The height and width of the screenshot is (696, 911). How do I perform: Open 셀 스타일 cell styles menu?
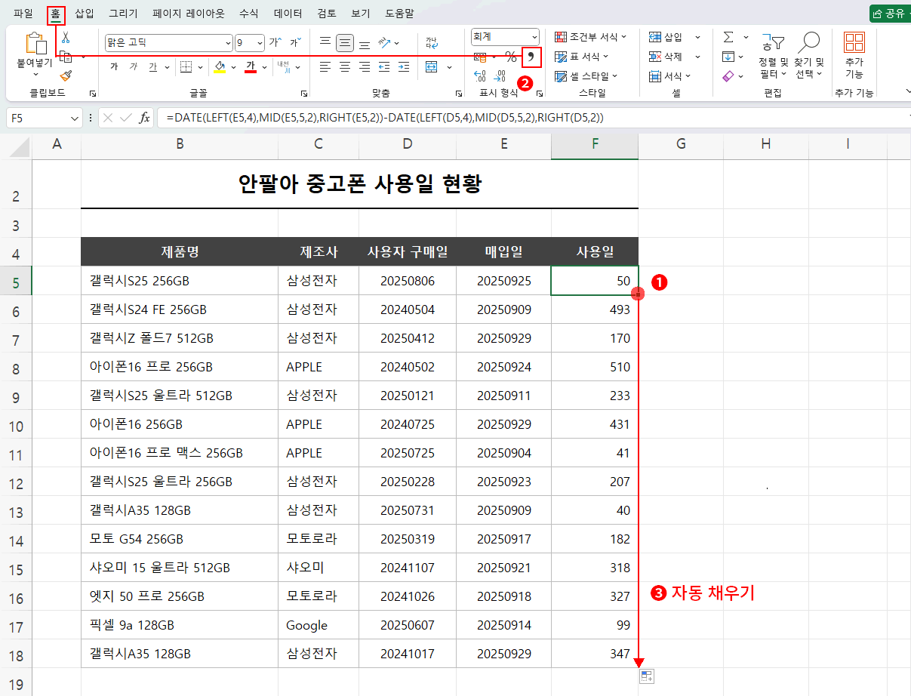click(x=586, y=76)
